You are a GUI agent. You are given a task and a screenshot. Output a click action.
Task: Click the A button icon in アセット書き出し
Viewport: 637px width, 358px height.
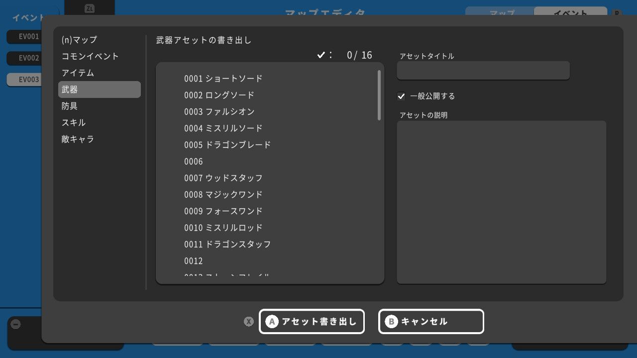click(x=272, y=322)
